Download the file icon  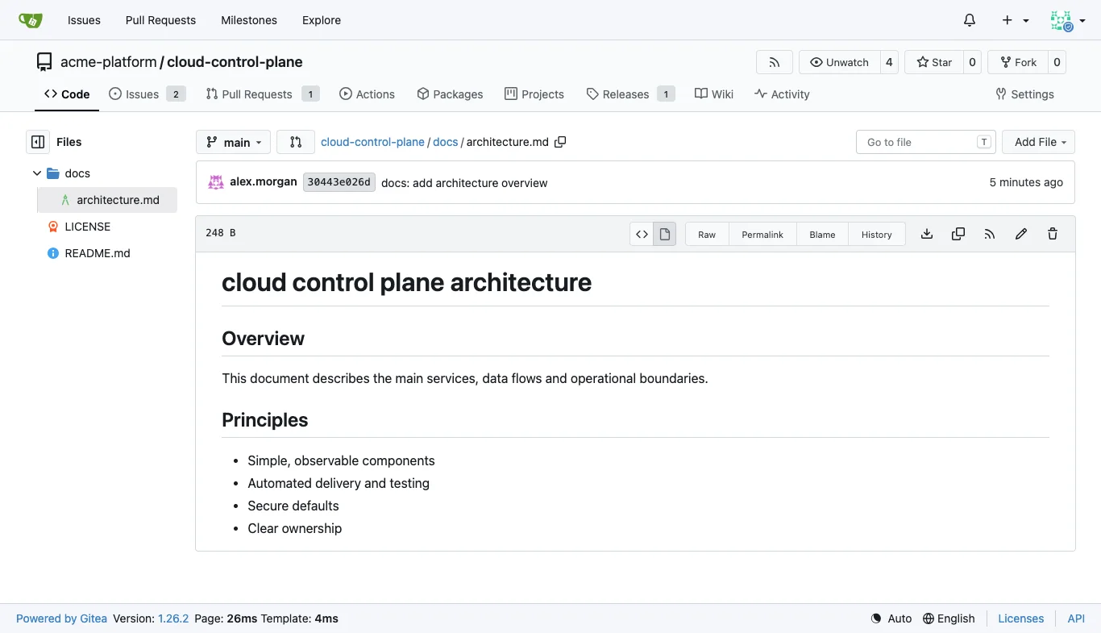click(927, 234)
